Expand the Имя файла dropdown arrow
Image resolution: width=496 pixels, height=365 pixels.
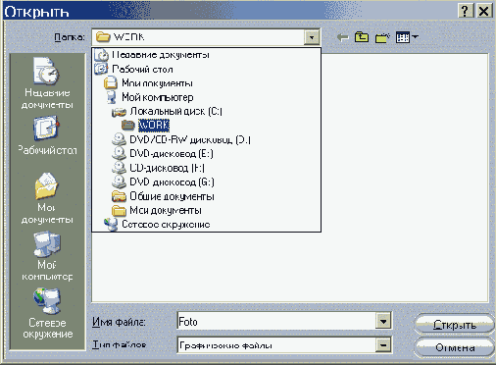[x=383, y=321]
